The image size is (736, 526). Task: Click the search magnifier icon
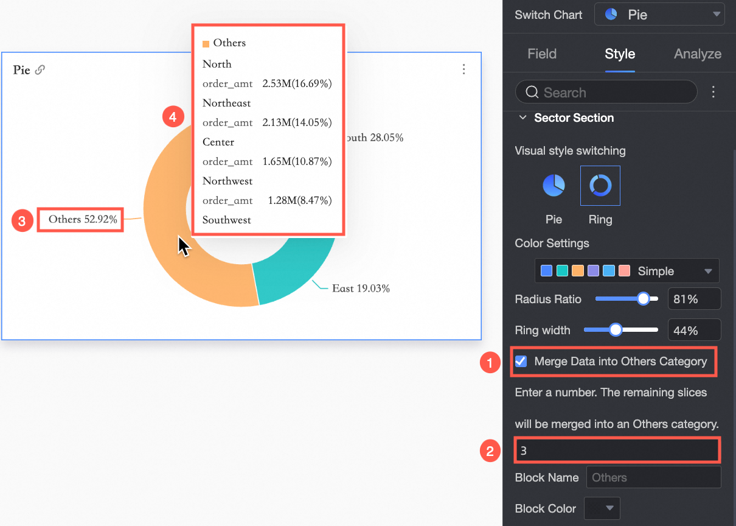click(532, 93)
